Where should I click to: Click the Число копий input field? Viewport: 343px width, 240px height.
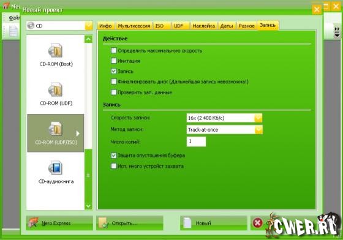[196, 141]
